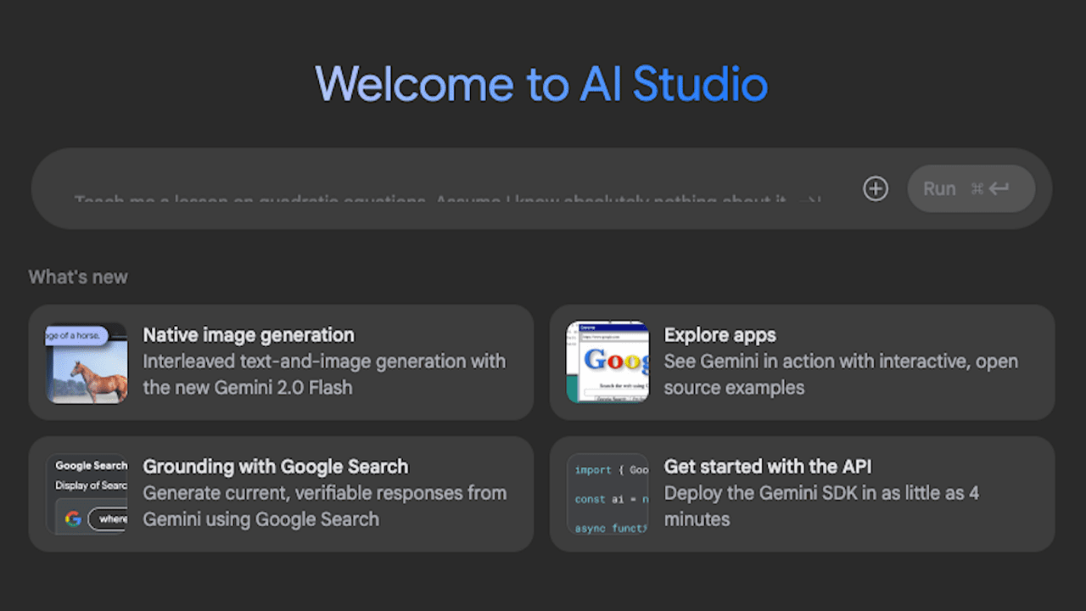1086x611 pixels.
Task: Open Get started with the API card
Action: click(x=802, y=494)
